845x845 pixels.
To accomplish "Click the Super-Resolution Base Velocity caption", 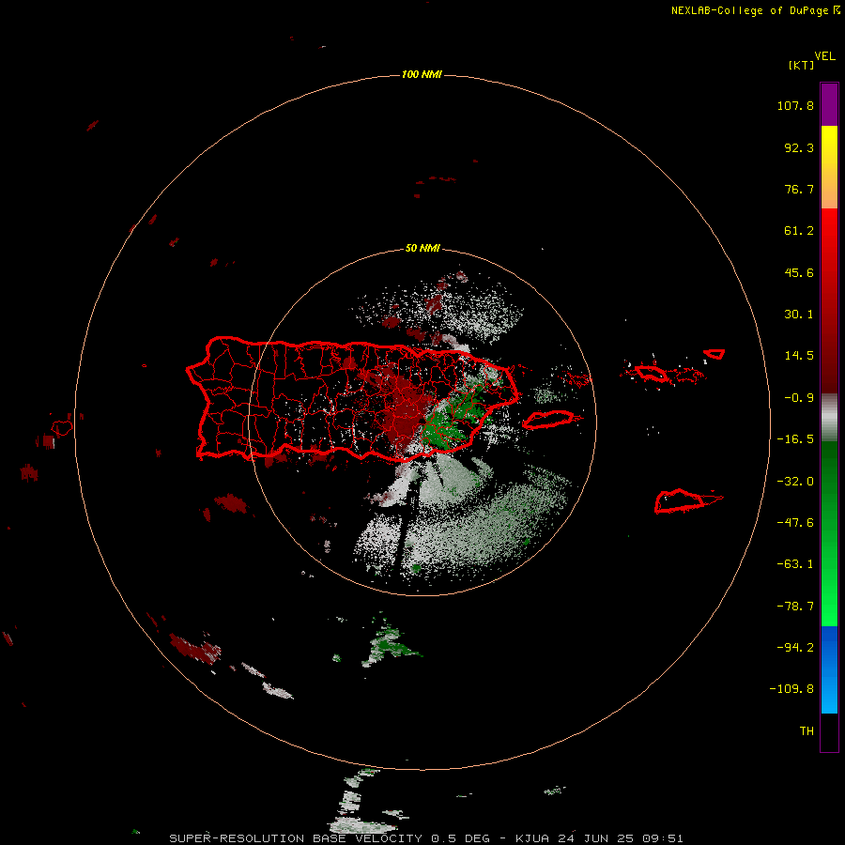I will click(x=426, y=838).
